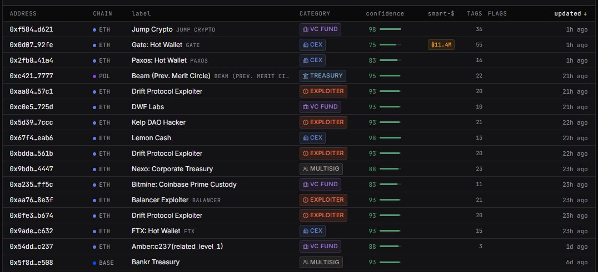
Task: Click the CEX badge on Paxos: Hot Wallet row
Action: (312, 60)
